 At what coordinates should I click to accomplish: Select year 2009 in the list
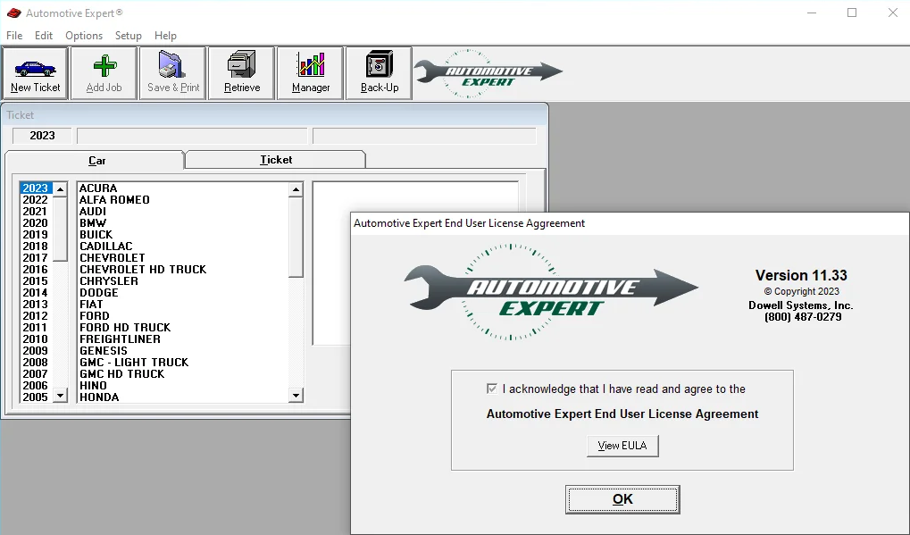tap(36, 350)
